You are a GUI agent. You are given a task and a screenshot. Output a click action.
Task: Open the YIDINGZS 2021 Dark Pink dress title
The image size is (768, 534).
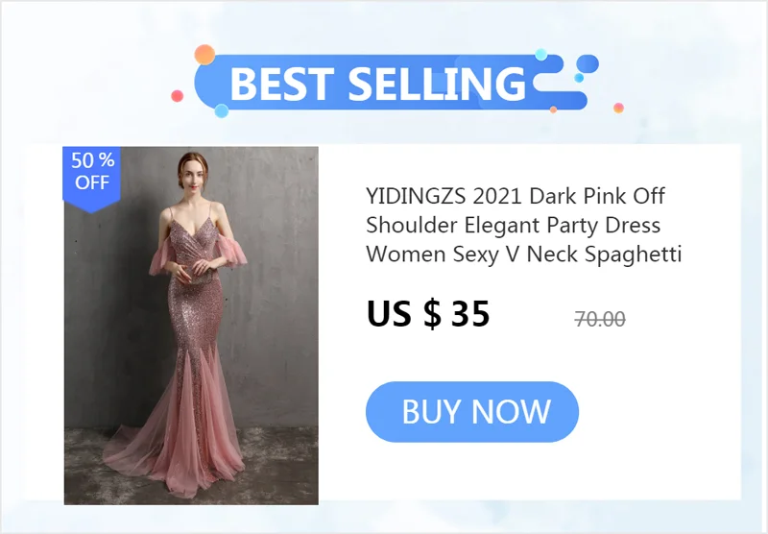(523, 226)
